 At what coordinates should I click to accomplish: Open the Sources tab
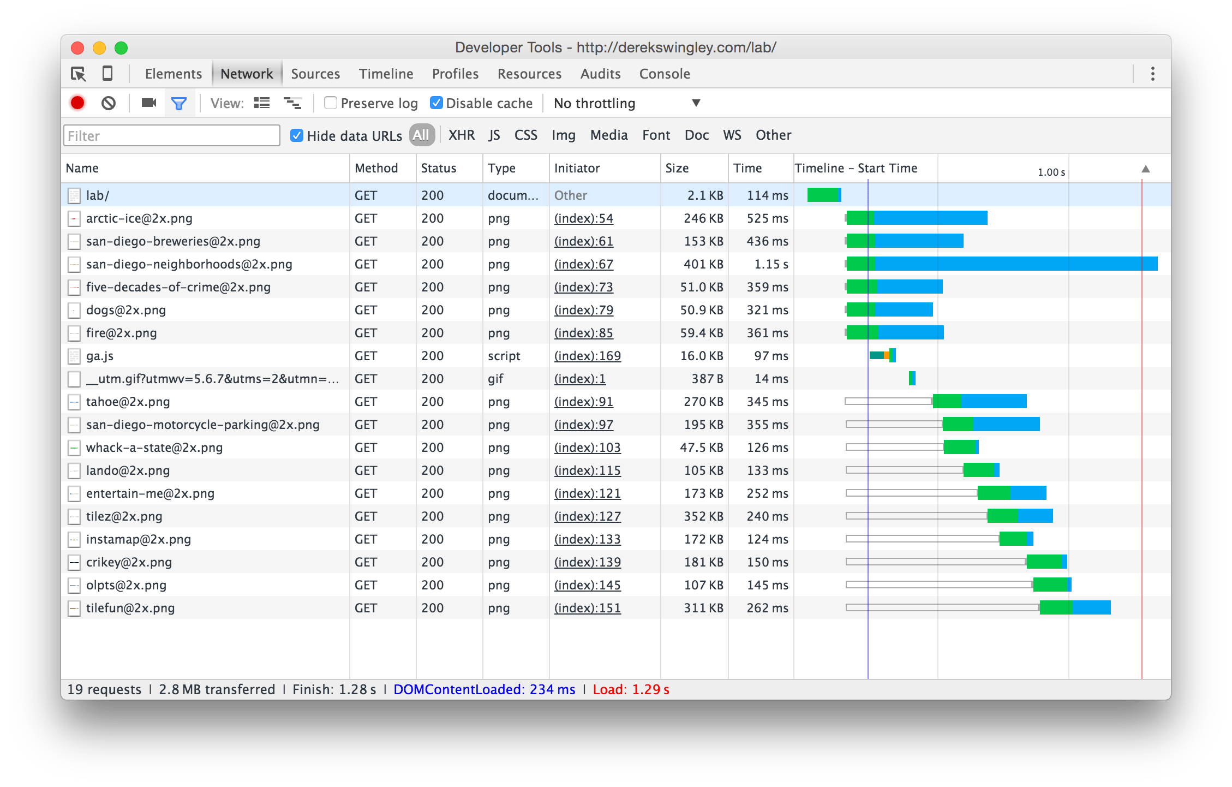click(315, 74)
